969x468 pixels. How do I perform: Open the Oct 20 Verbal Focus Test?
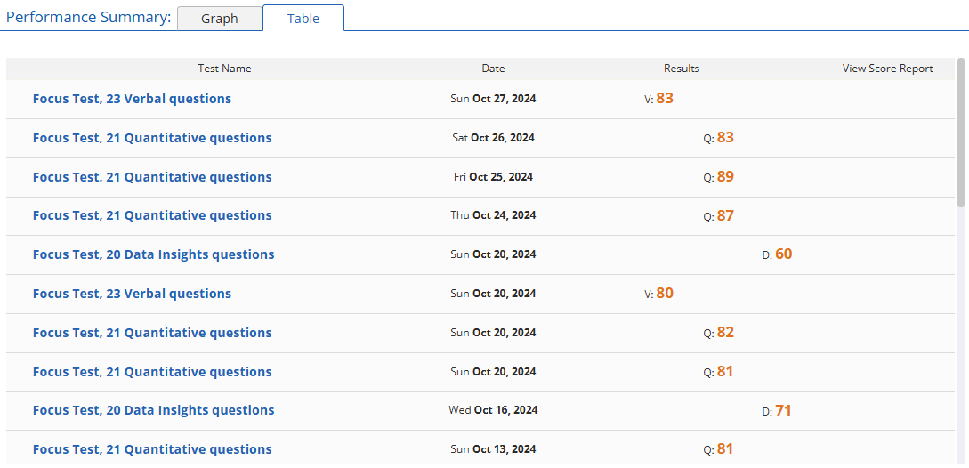[132, 294]
